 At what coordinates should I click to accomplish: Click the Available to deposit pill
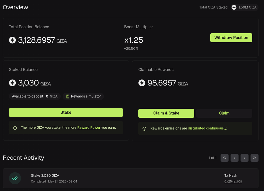pyautogui.click(x=35, y=96)
